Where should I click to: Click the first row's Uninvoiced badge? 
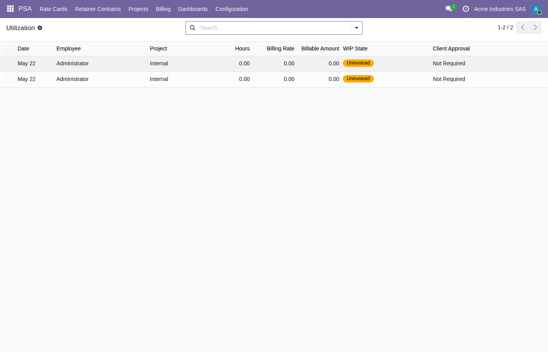pos(358,63)
